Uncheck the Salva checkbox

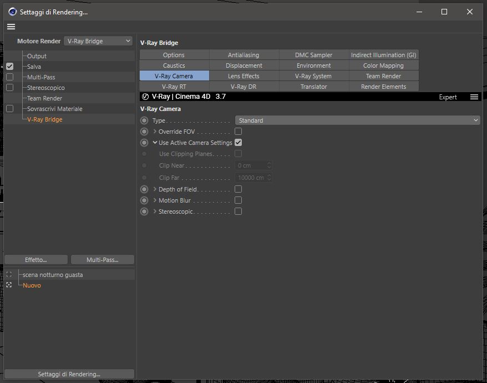pos(9,67)
